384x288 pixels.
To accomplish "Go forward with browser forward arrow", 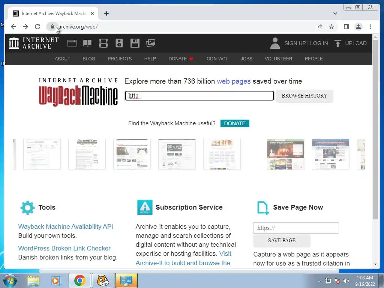I will click(x=25, y=27).
